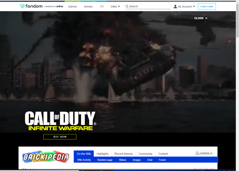Select the On the Wiki tab
239x171 pixels.
[x=84, y=153]
